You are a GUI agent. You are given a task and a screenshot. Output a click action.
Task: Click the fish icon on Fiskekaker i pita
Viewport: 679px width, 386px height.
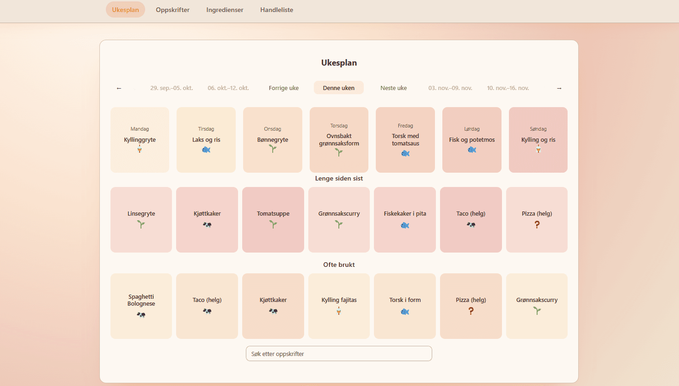click(404, 225)
